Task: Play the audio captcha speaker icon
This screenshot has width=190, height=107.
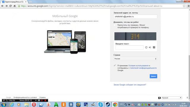Action: click(150, 48)
